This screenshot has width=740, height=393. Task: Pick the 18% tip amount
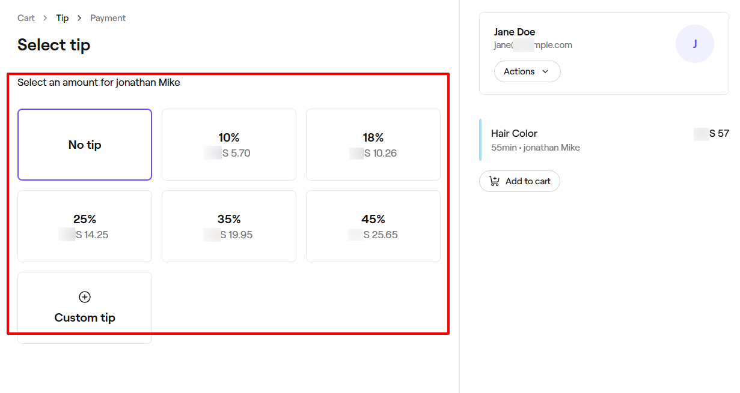coord(373,145)
